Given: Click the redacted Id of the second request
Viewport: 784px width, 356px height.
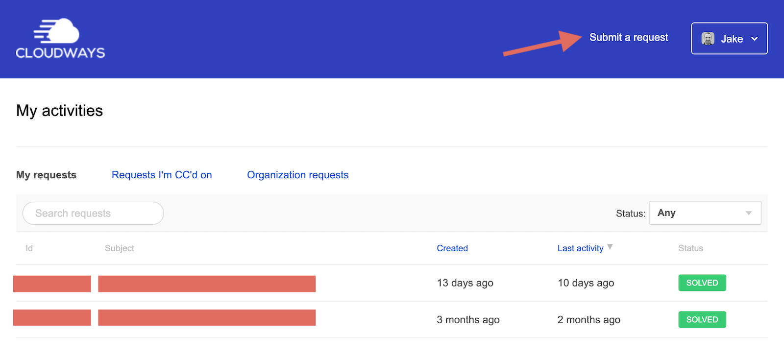Looking at the screenshot, I should [52, 318].
